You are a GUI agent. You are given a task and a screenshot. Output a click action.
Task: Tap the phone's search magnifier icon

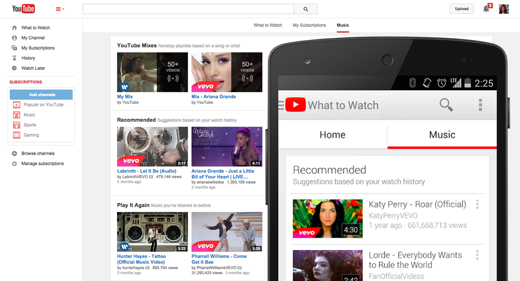pos(446,105)
